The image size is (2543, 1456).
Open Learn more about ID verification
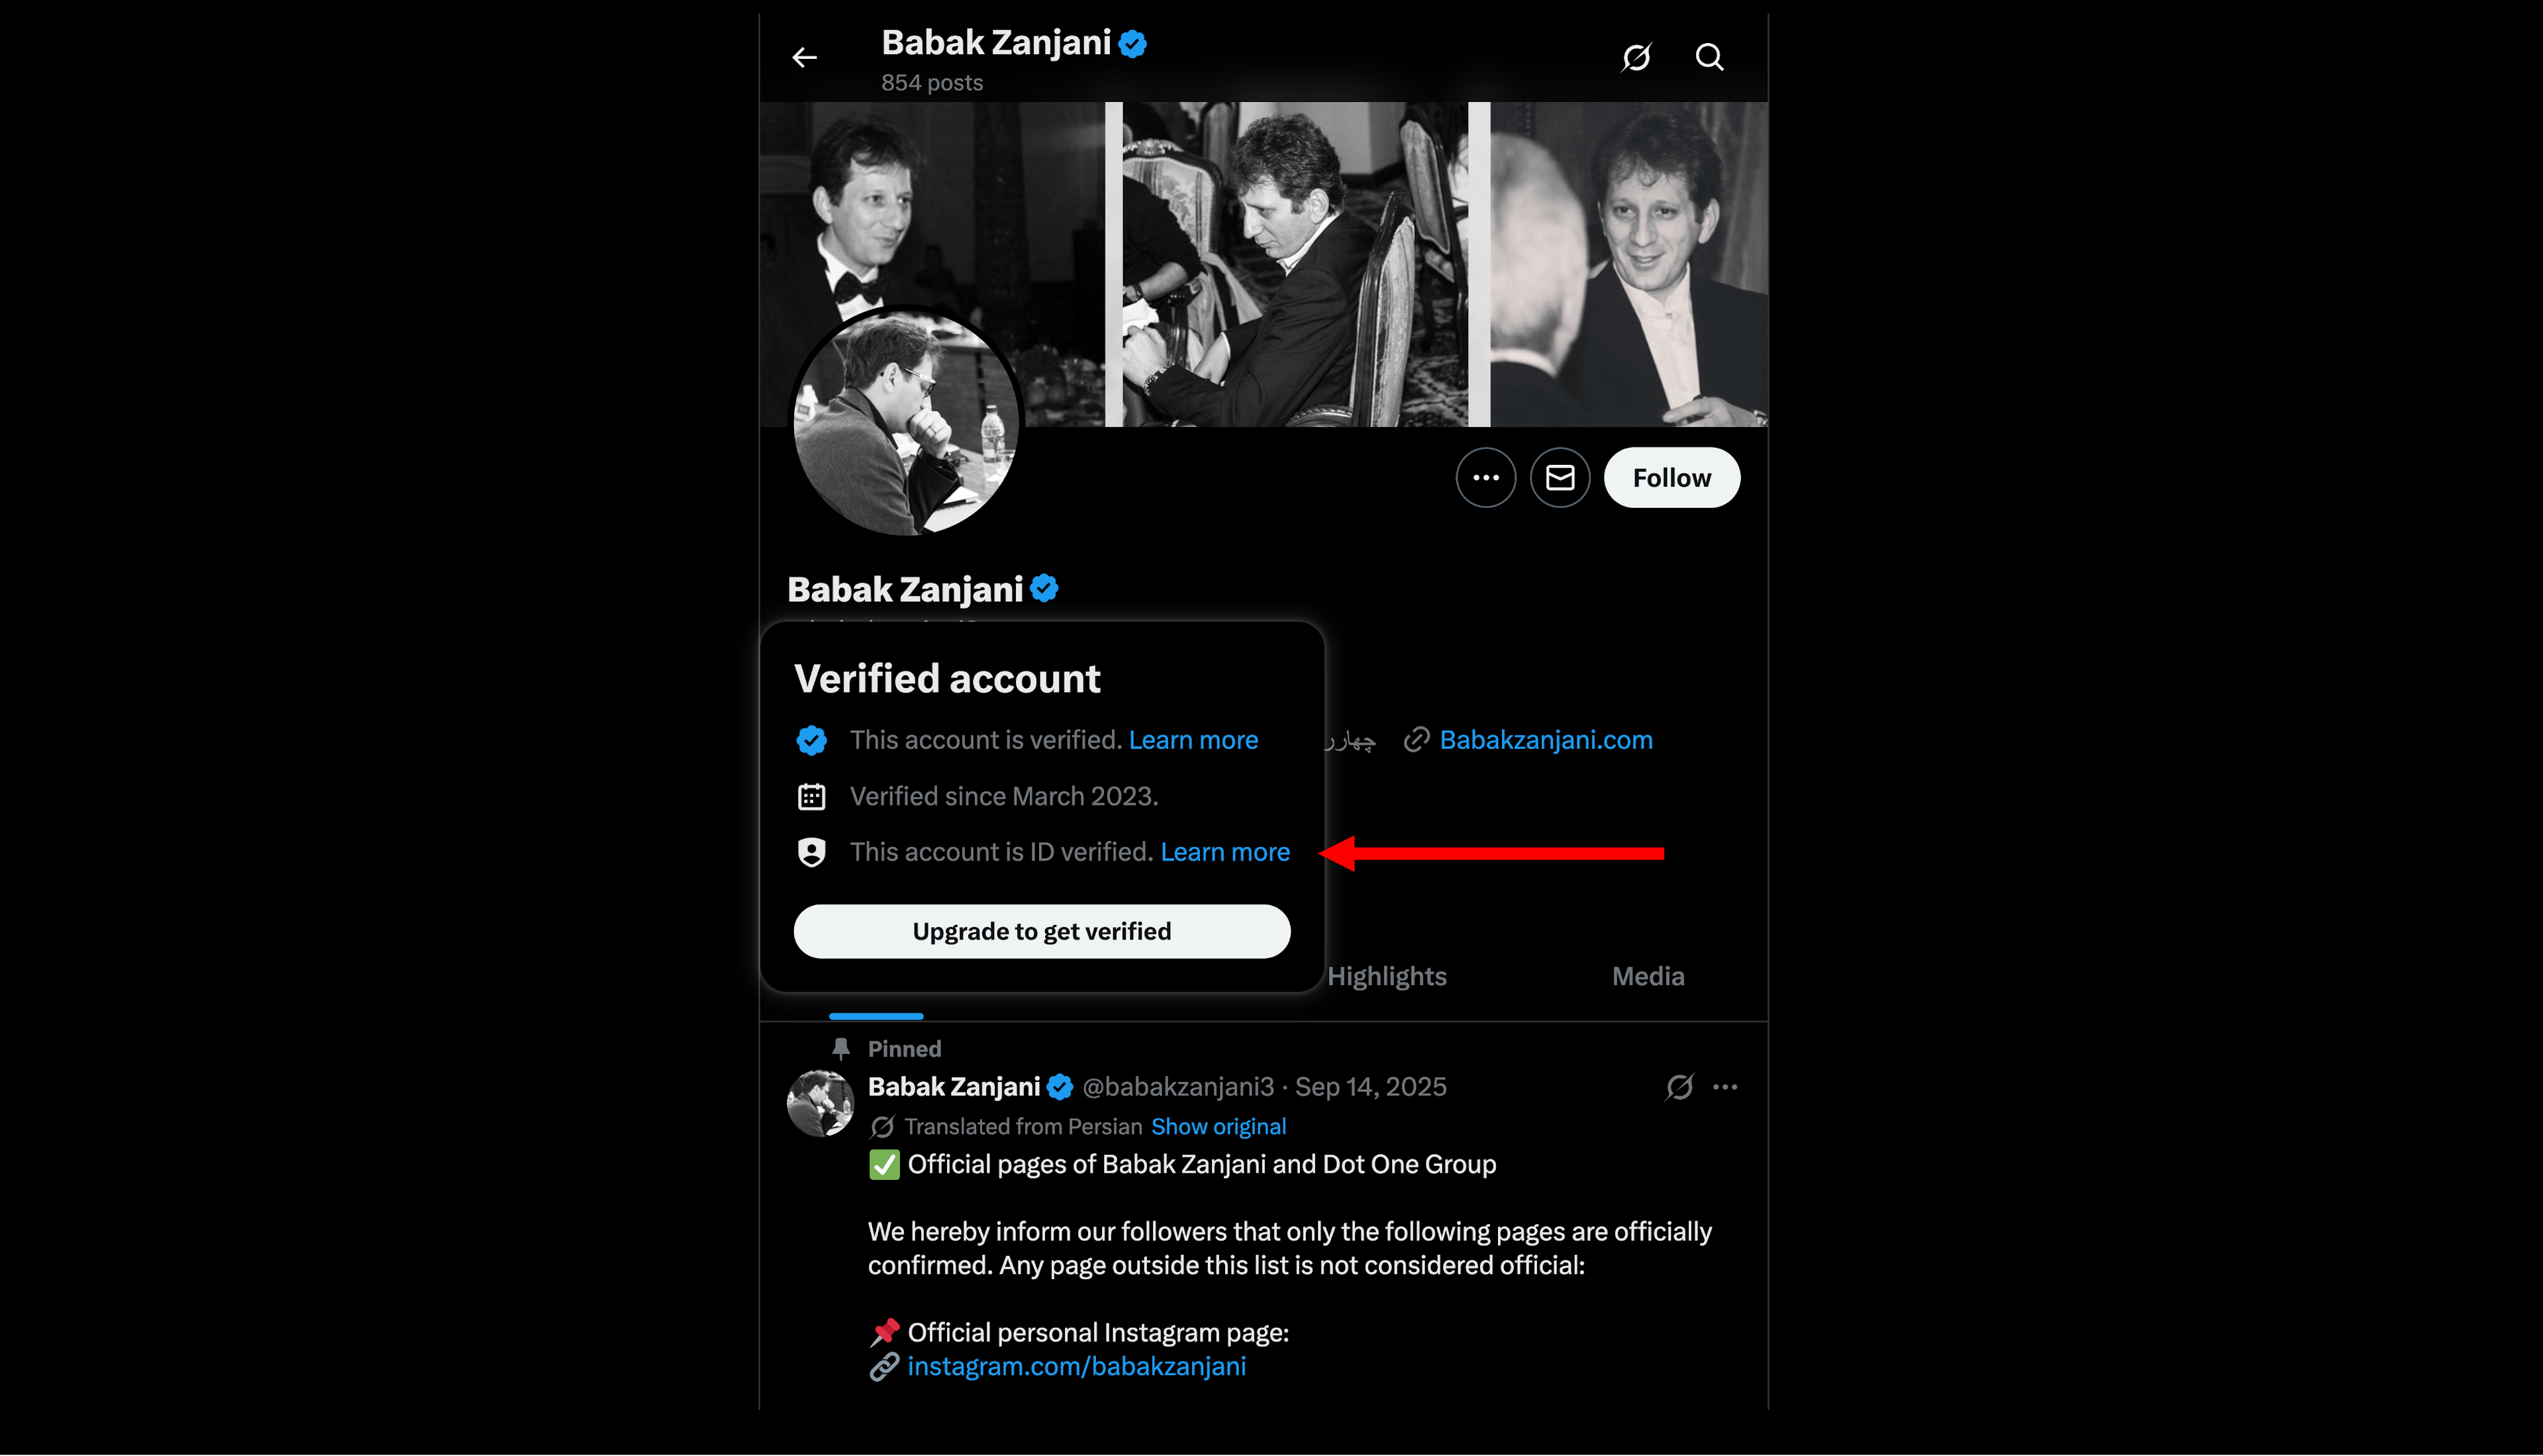click(x=1224, y=852)
